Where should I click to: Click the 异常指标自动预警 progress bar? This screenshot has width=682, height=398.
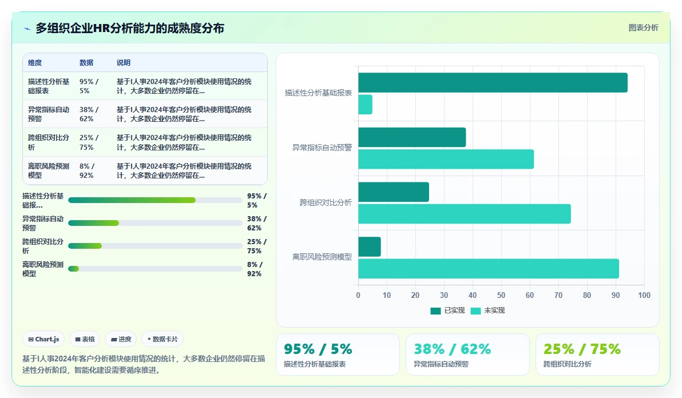coord(155,223)
